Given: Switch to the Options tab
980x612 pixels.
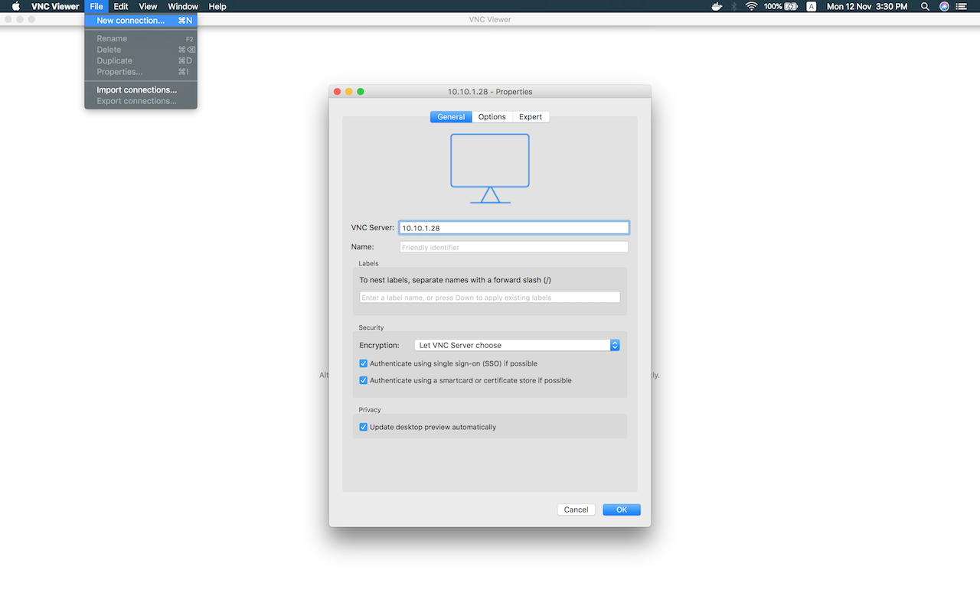Looking at the screenshot, I should (x=492, y=117).
